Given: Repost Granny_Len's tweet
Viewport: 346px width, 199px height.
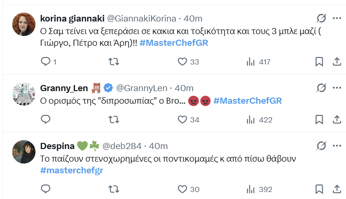Looking at the screenshot, I should click(113, 120).
